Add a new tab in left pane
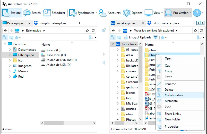Viewport: 207px width, 134px height. pyautogui.click(x=80, y=23)
